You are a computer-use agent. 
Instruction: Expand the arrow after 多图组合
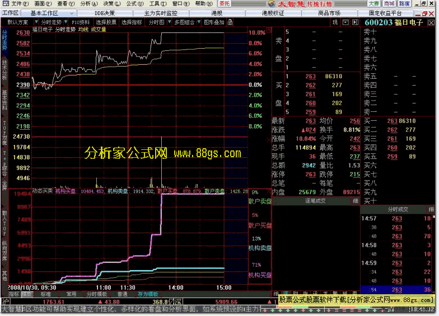(199, 22)
